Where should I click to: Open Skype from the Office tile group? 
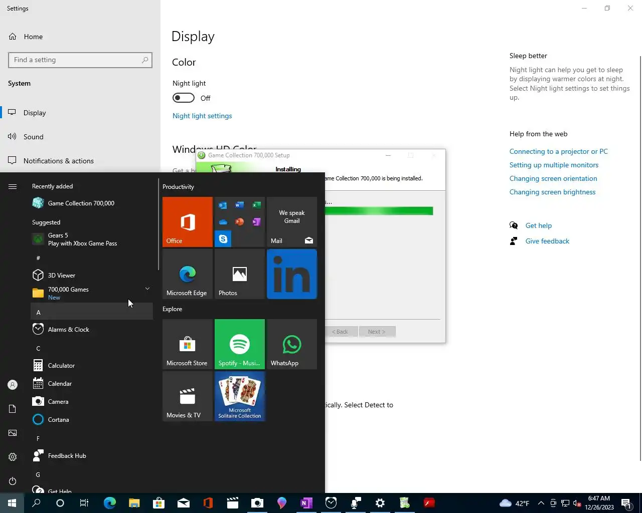pos(223,239)
